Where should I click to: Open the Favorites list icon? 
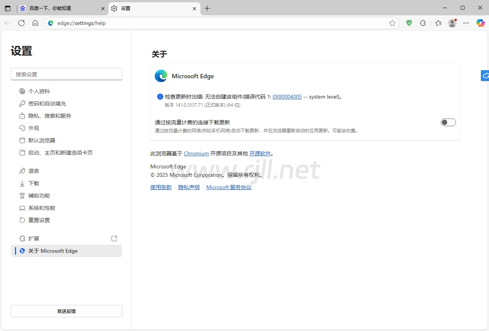(438, 23)
